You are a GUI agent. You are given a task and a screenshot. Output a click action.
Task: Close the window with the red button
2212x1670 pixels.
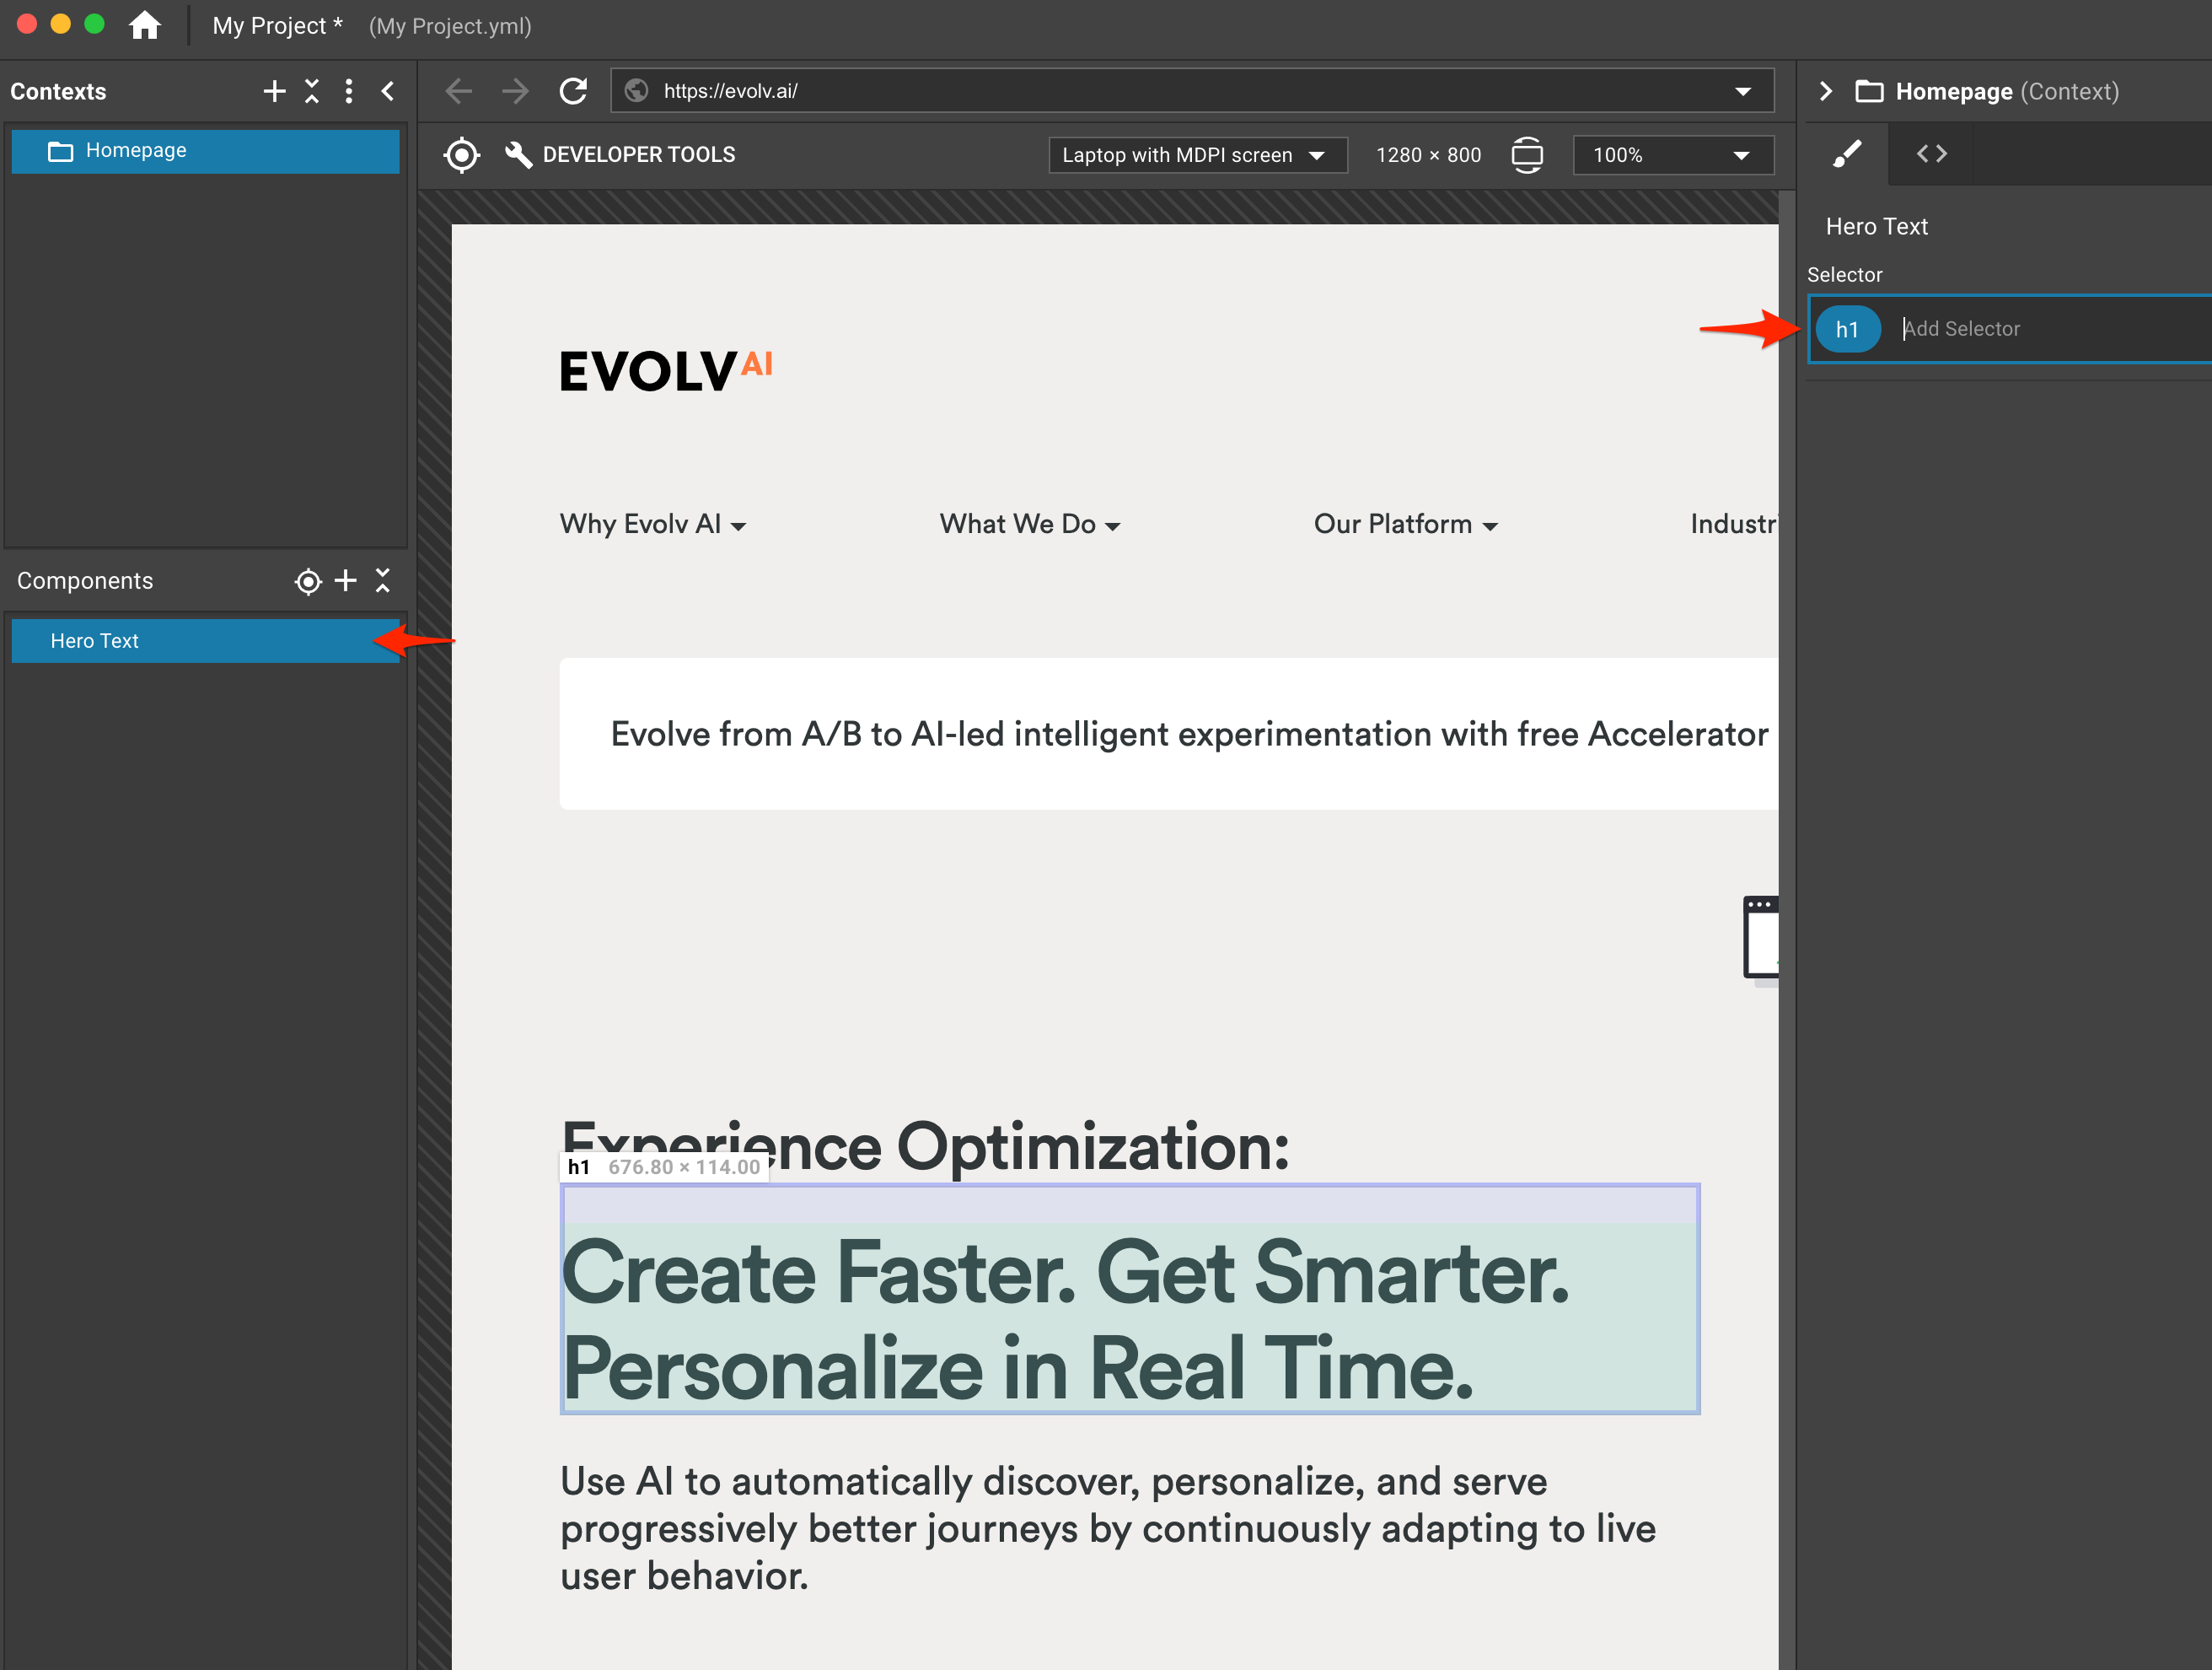coord(27,24)
